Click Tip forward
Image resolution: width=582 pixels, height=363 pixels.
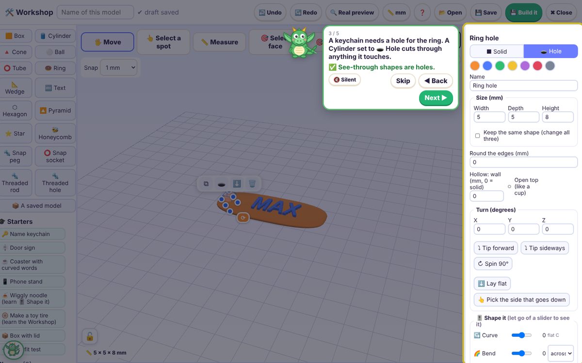coord(496,248)
